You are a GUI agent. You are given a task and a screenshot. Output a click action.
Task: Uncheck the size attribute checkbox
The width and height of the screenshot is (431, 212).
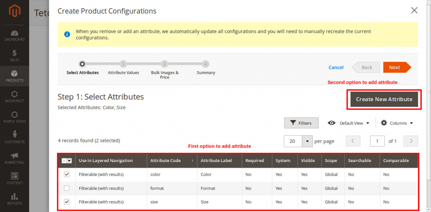pos(67,202)
